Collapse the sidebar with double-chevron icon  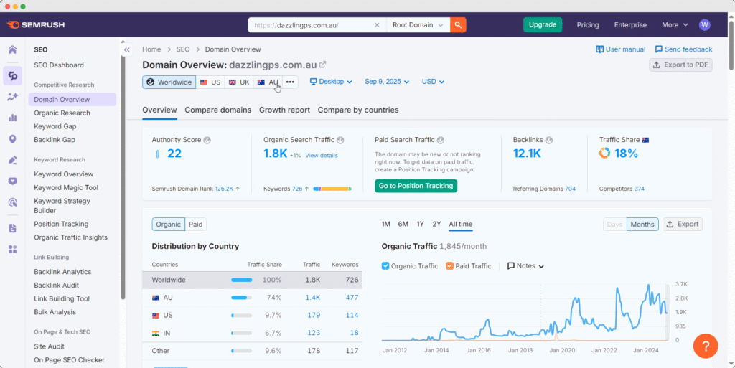point(127,50)
